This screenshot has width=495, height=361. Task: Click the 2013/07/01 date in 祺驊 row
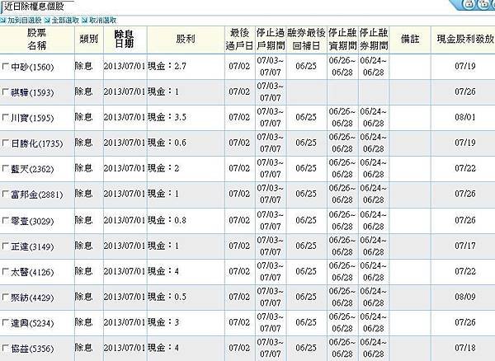coord(125,91)
